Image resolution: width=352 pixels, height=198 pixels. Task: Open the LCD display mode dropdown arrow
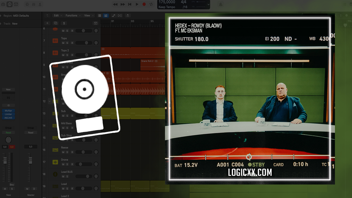click(x=208, y=4)
